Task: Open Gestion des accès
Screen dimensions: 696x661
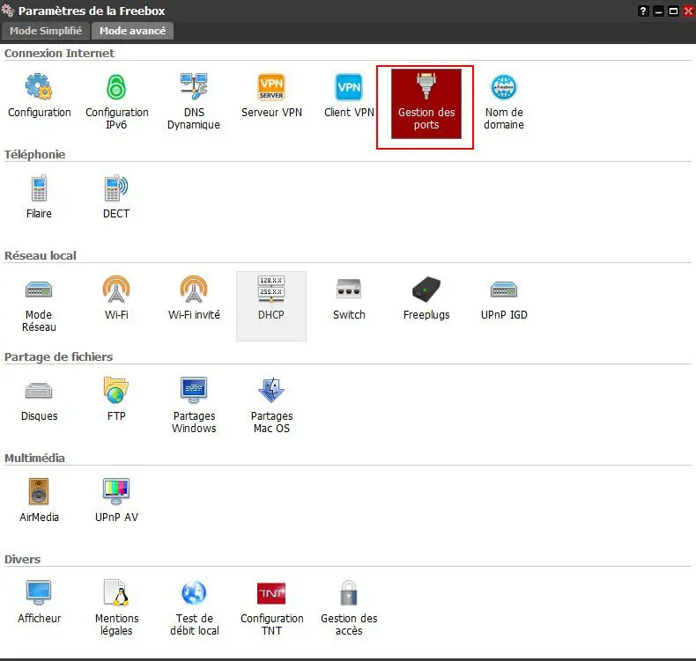Action: pos(349,610)
